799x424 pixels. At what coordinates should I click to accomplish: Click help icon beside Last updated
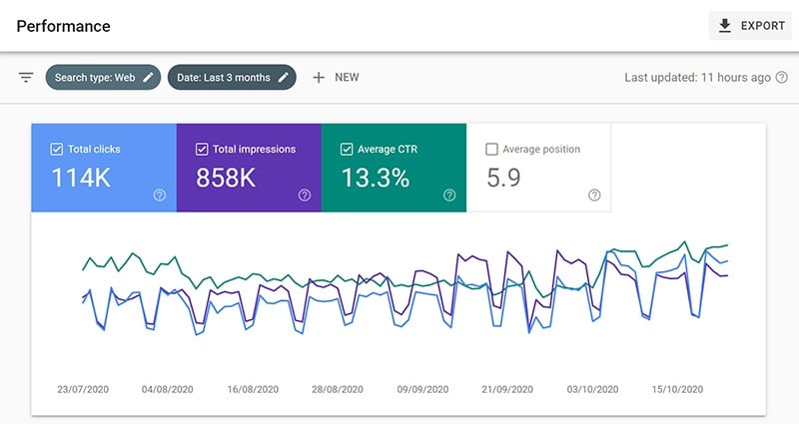[x=782, y=78]
